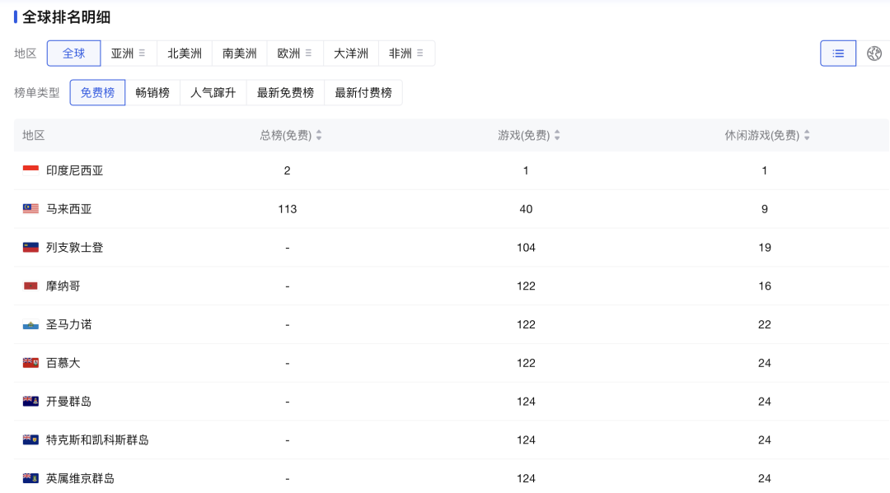Sort by 总榜(免费) column
This screenshot has height=493, width=890.
(x=319, y=136)
